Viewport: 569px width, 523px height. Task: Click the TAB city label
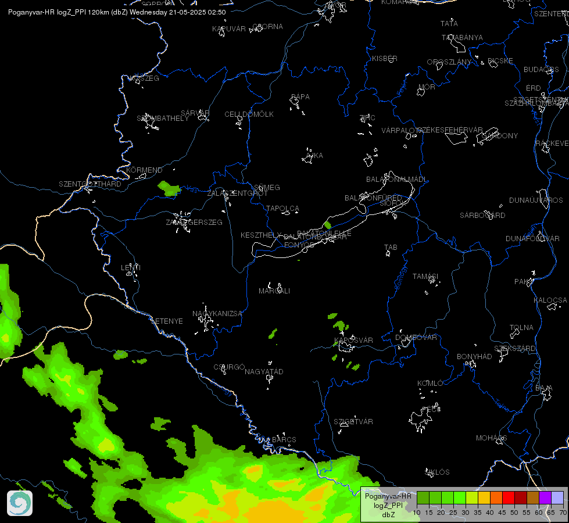point(391,248)
